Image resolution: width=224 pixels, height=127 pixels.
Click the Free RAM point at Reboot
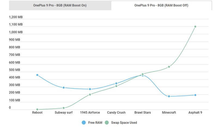[x=37, y=75]
